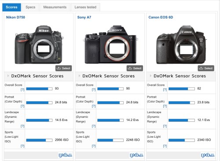Collapse Sony A7 DxOMark Sensor Scores section
220x161 pixels.
click(x=79, y=76)
